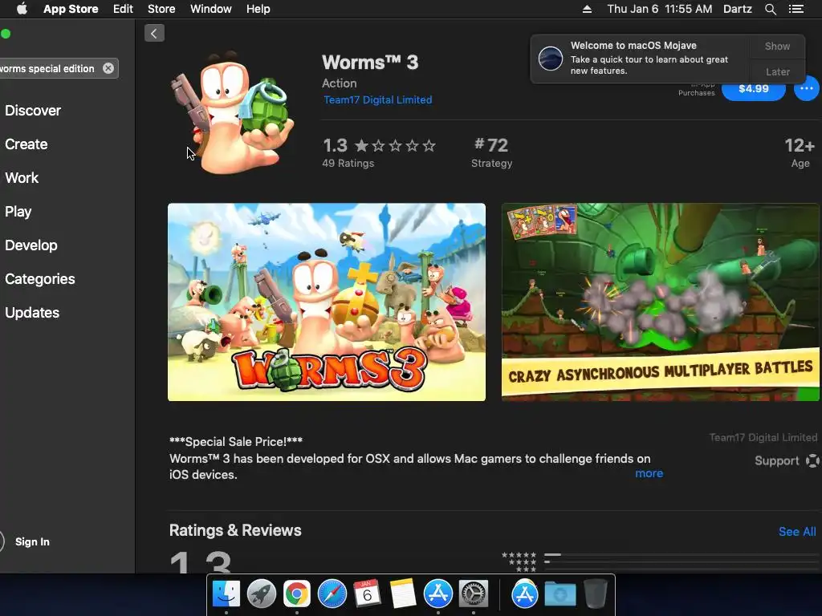Viewport: 822px width, 616px height.
Task: Open Notes from the Dock
Action: 403,594
